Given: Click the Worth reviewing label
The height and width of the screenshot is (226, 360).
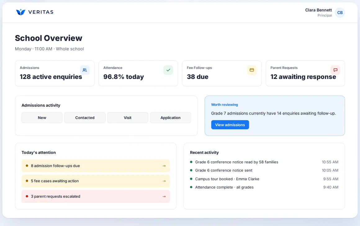Looking at the screenshot, I should click(225, 105).
